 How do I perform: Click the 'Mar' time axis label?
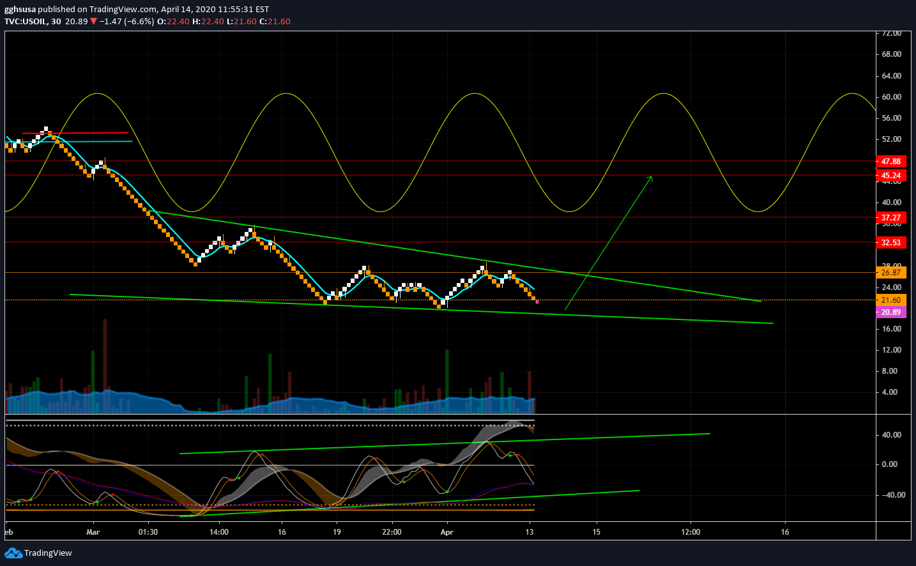coord(93,532)
